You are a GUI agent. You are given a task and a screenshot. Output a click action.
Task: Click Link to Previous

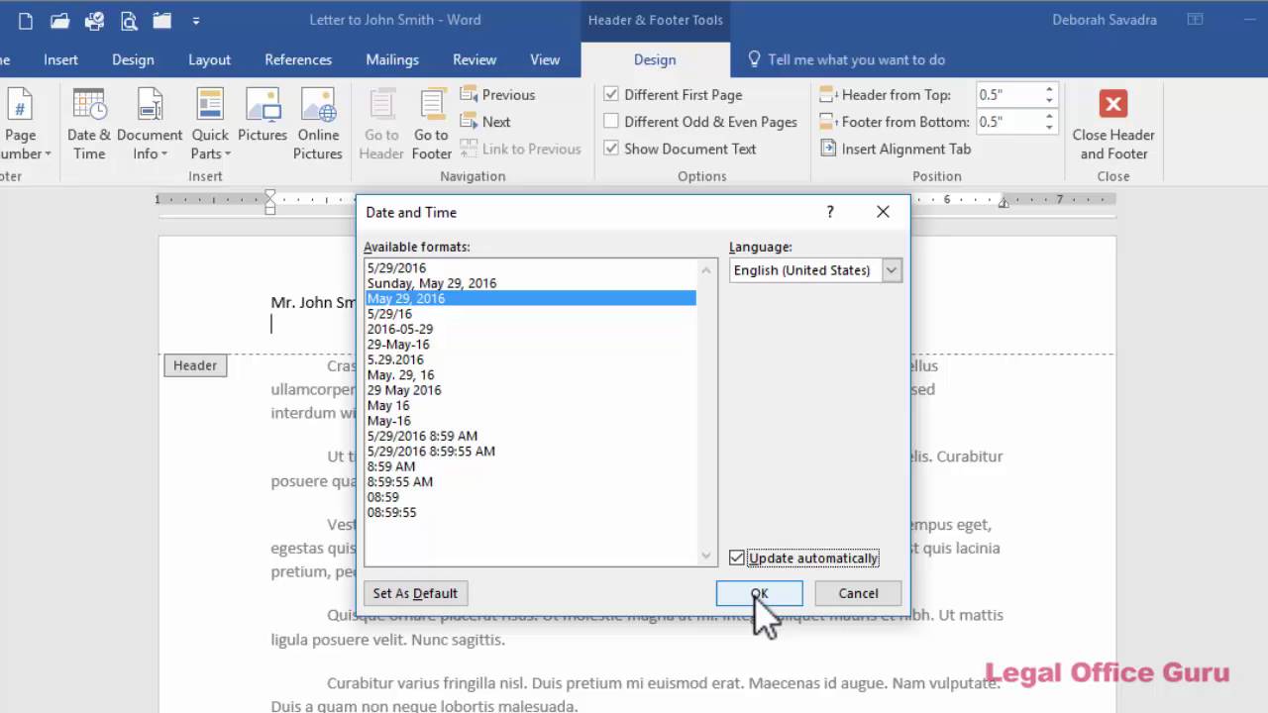click(520, 149)
